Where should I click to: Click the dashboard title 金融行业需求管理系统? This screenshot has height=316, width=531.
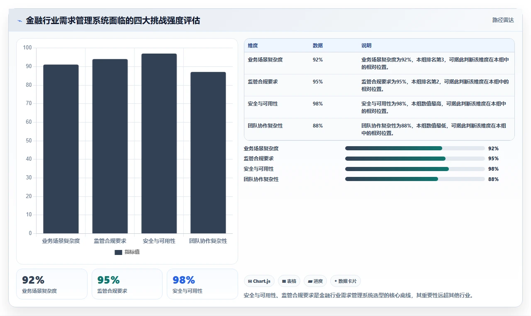click(113, 20)
